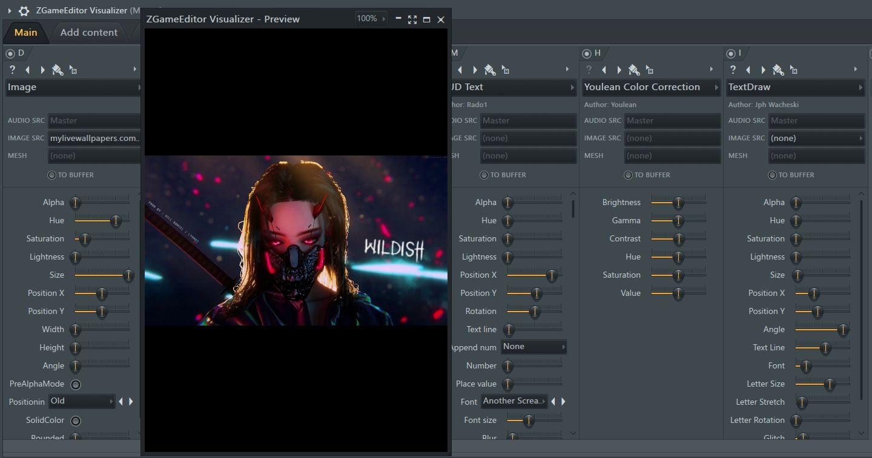Screen dimensions: 872x458
Task: Select previous effect in layer H
Action: [604, 70]
